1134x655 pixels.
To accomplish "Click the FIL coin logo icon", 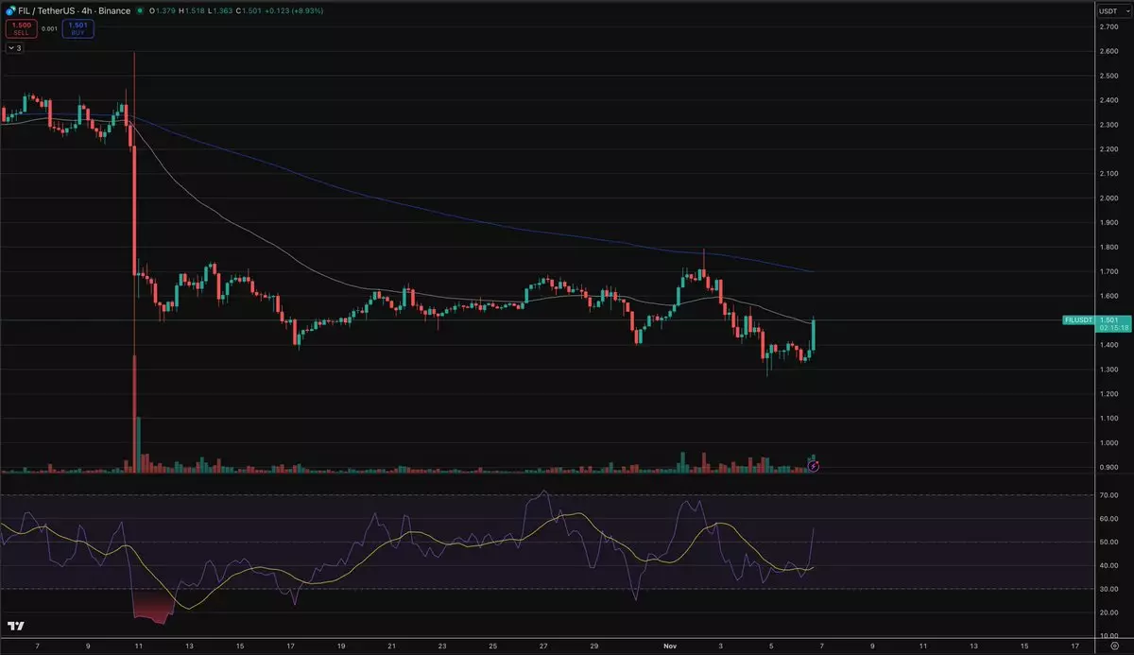I will pyautogui.click(x=8, y=10).
